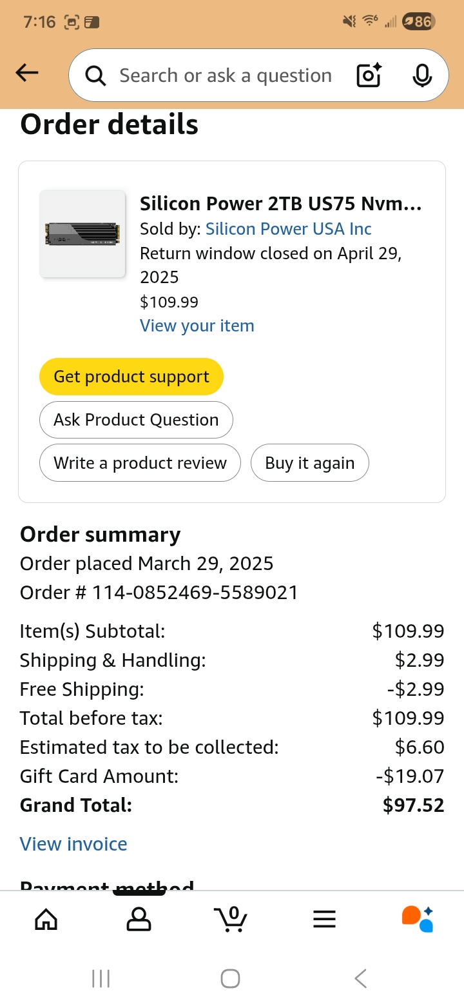464x1006 pixels.
Task: Tap Ask Product Question button
Action: pyautogui.click(x=136, y=420)
